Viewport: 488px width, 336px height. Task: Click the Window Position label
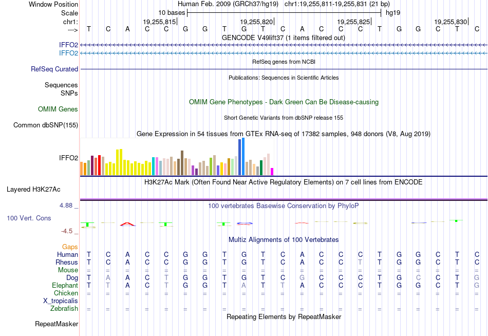(x=53, y=4)
